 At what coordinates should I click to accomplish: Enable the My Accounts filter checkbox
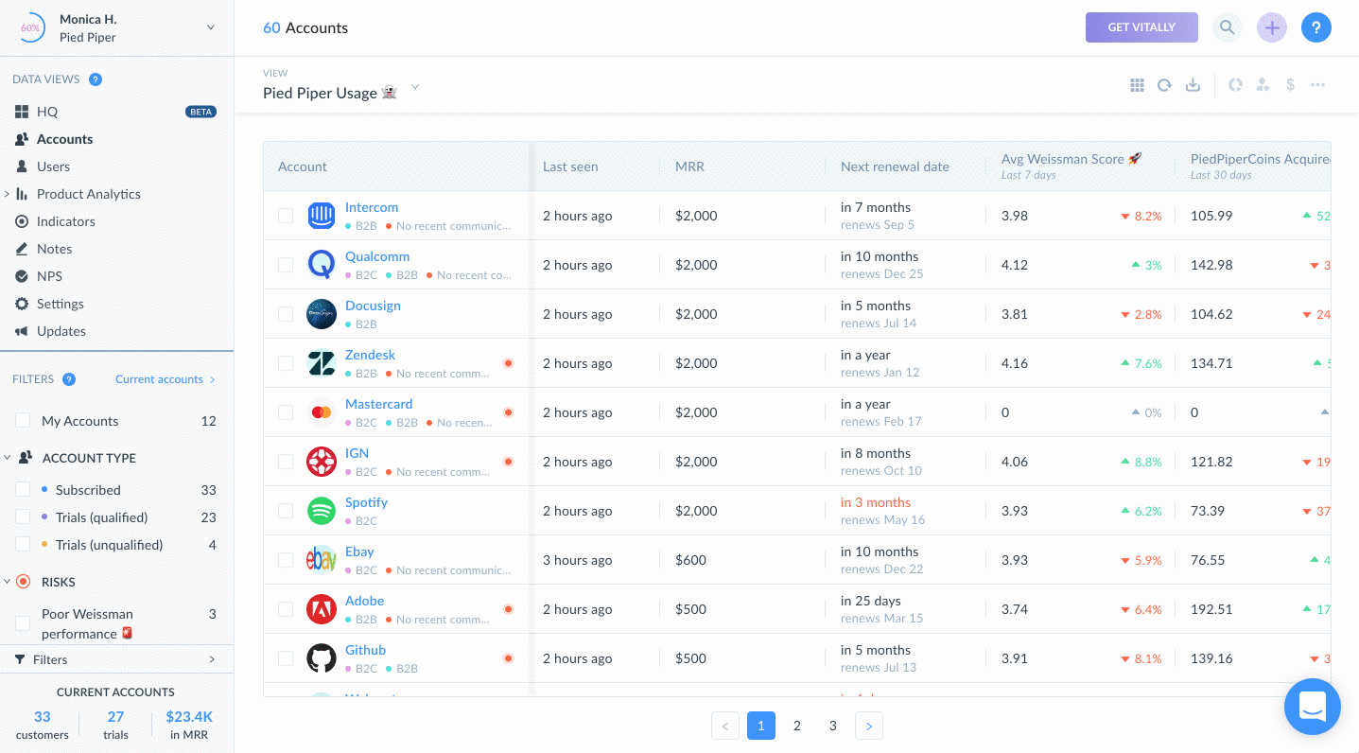[23, 421]
